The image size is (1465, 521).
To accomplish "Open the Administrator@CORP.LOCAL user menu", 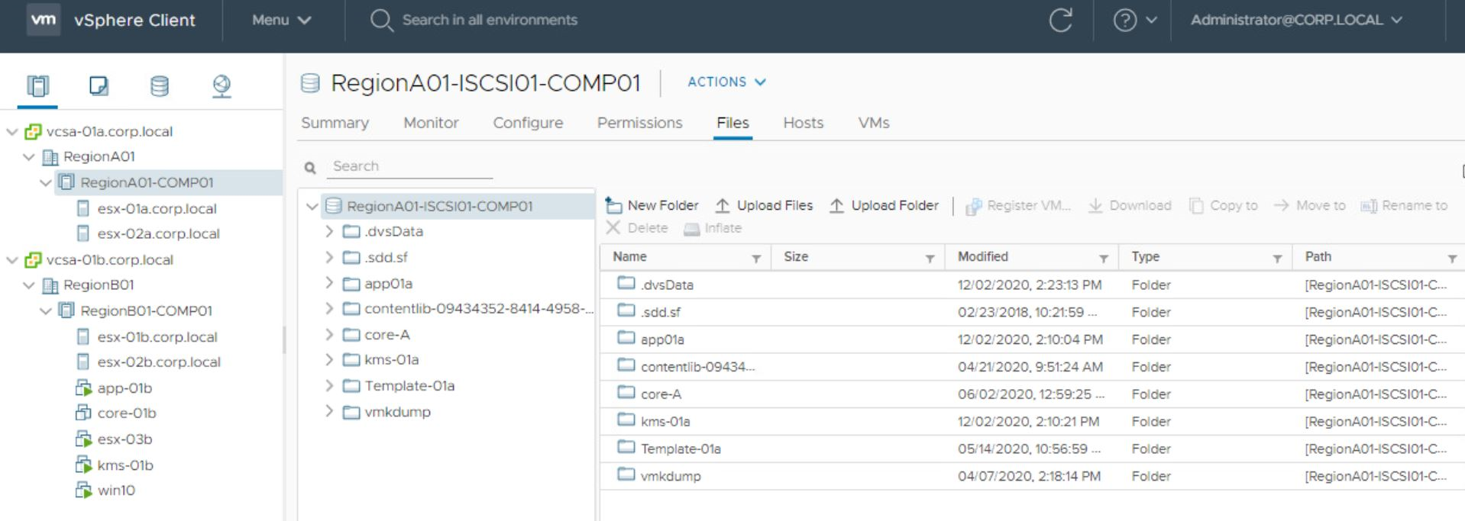I will [x=1295, y=20].
